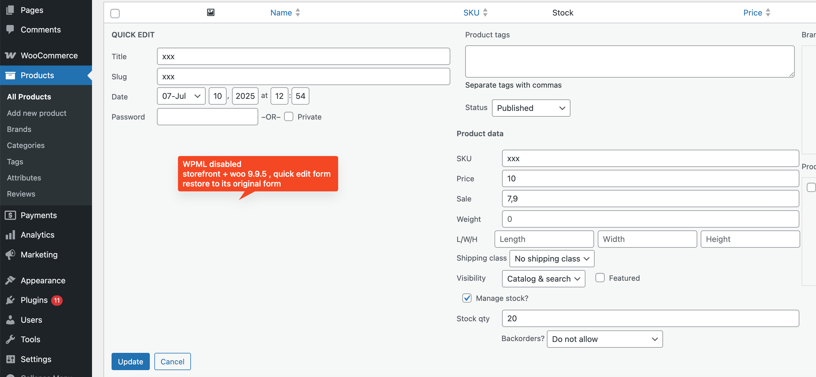Open All Products submenu item

(x=29, y=97)
